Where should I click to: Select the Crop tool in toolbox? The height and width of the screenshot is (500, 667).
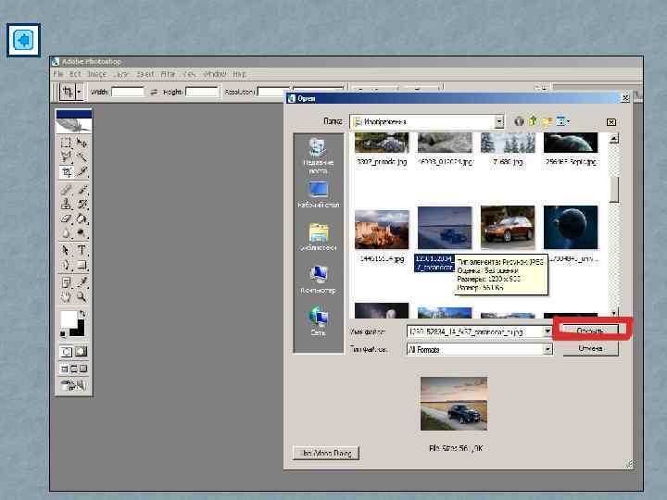coord(66,172)
